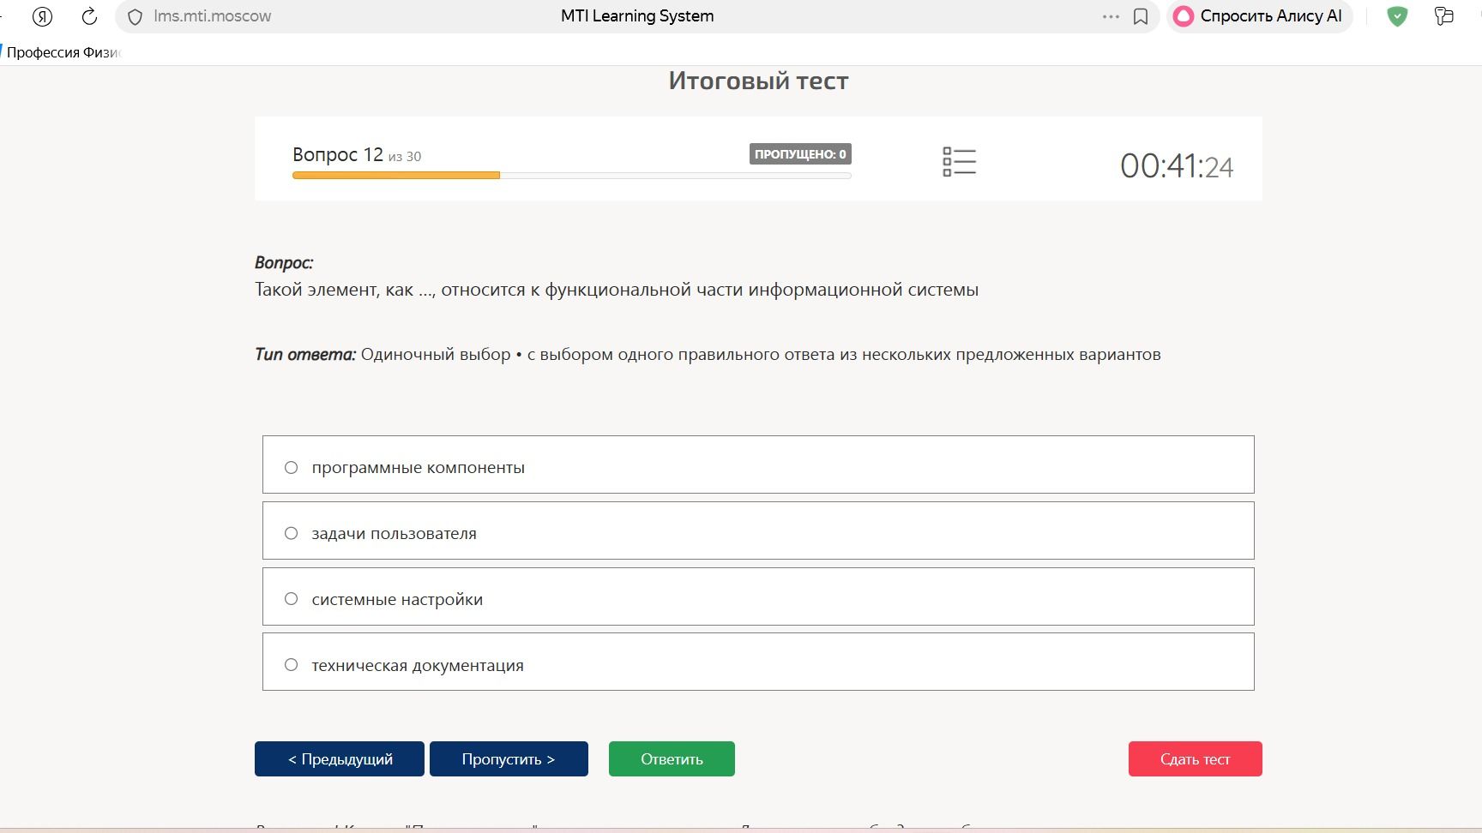The image size is (1482, 833).
Task: Click the green shield protection icon
Action: (1397, 16)
